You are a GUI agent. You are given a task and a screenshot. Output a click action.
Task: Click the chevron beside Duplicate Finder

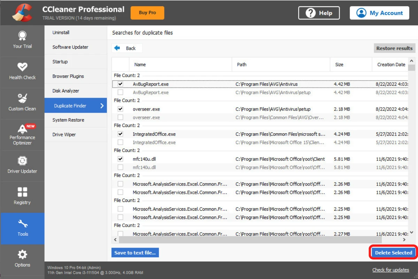point(102,106)
